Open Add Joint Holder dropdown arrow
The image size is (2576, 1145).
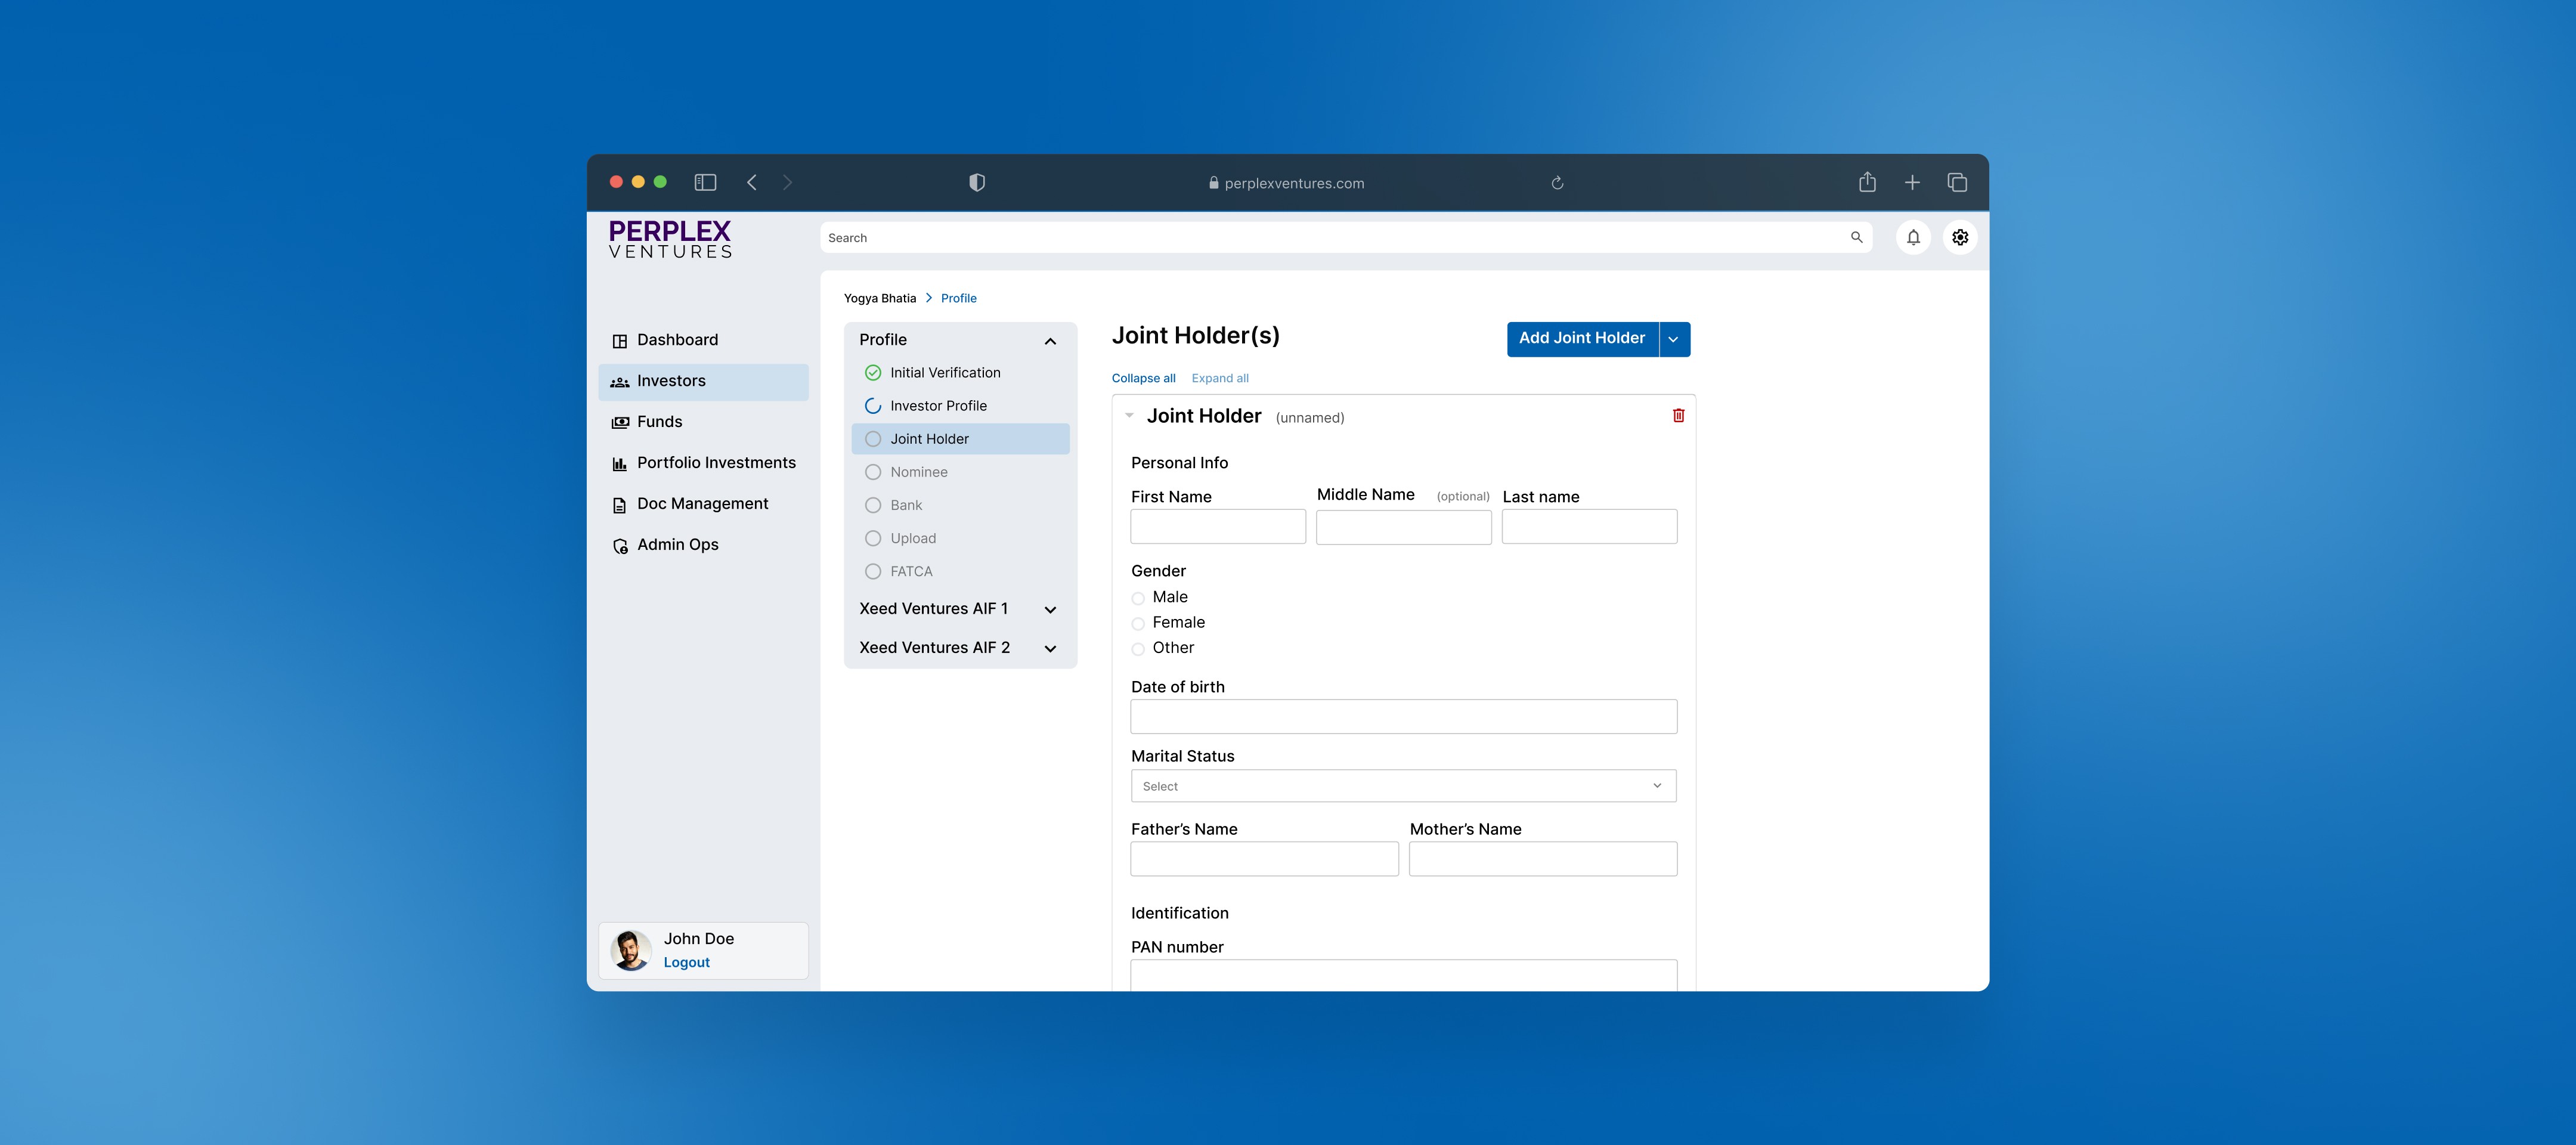(1673, 339)
